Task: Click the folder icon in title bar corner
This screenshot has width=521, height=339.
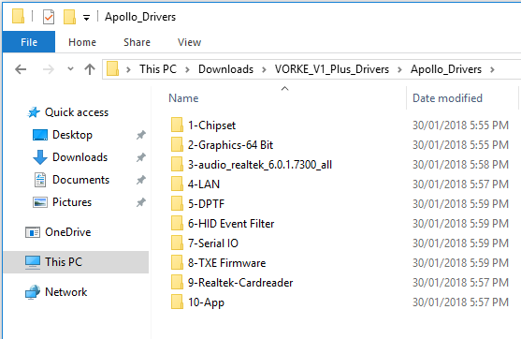Action: [x=19, y=16]
